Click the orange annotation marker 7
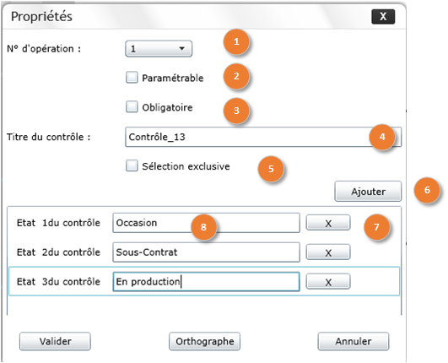 pos(376,227)
